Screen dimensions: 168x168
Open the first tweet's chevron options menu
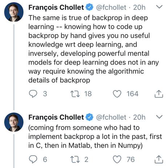click(159, 7)
